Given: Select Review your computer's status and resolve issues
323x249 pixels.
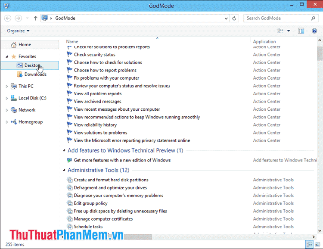Looking at the screenshot, I should [x=122, y=86].
